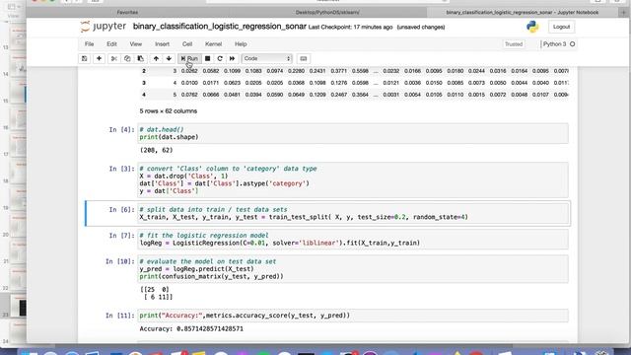Click the train_test_split code cell
Viewport: 631px width, 355px height.
coord(353,213)
